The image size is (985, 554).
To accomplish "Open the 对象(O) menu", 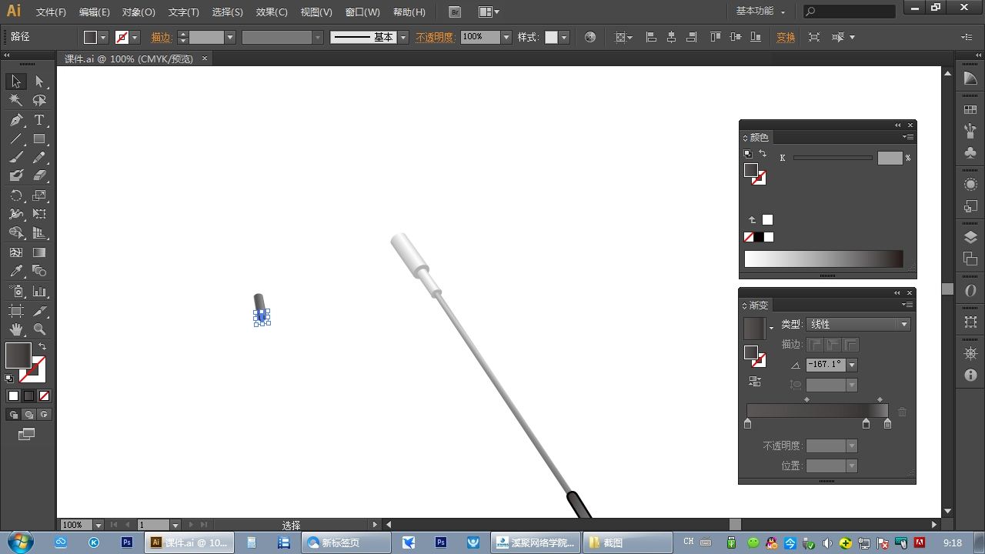I will coord(139,12).
